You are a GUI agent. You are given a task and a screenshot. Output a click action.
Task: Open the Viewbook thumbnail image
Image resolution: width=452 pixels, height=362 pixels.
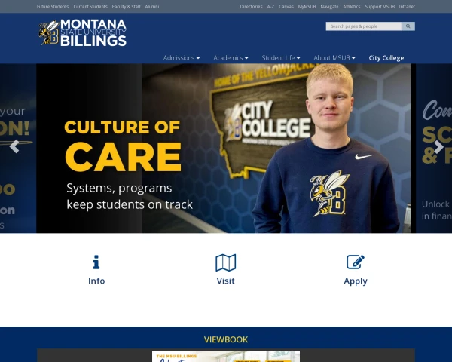pos(226,357)
